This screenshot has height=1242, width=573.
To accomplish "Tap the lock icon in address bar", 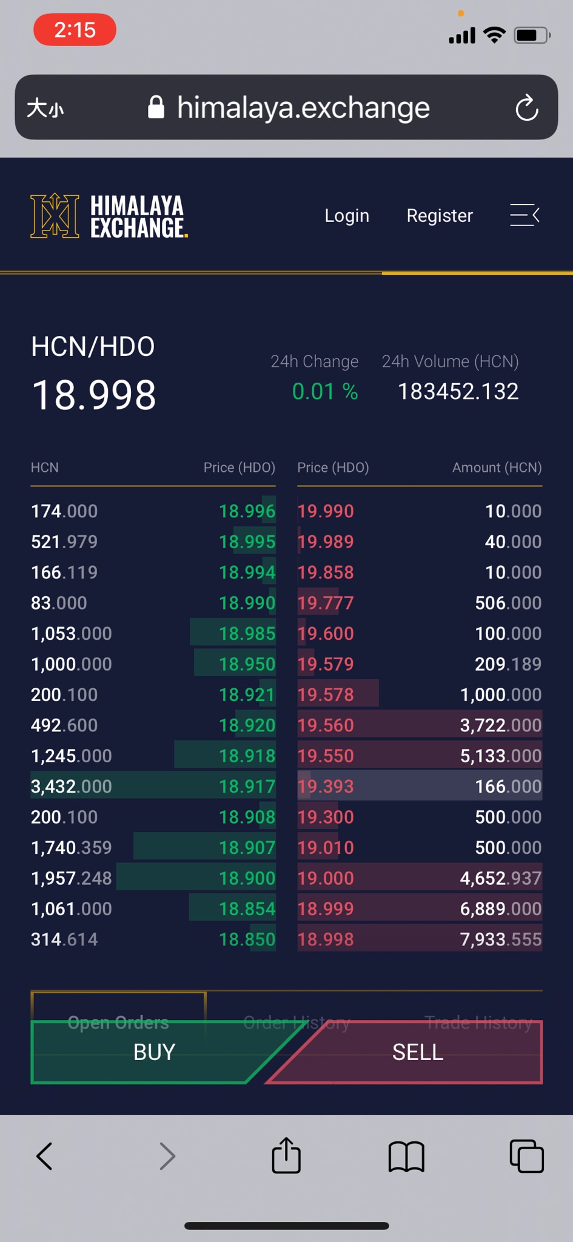I will tap(156, 107).
